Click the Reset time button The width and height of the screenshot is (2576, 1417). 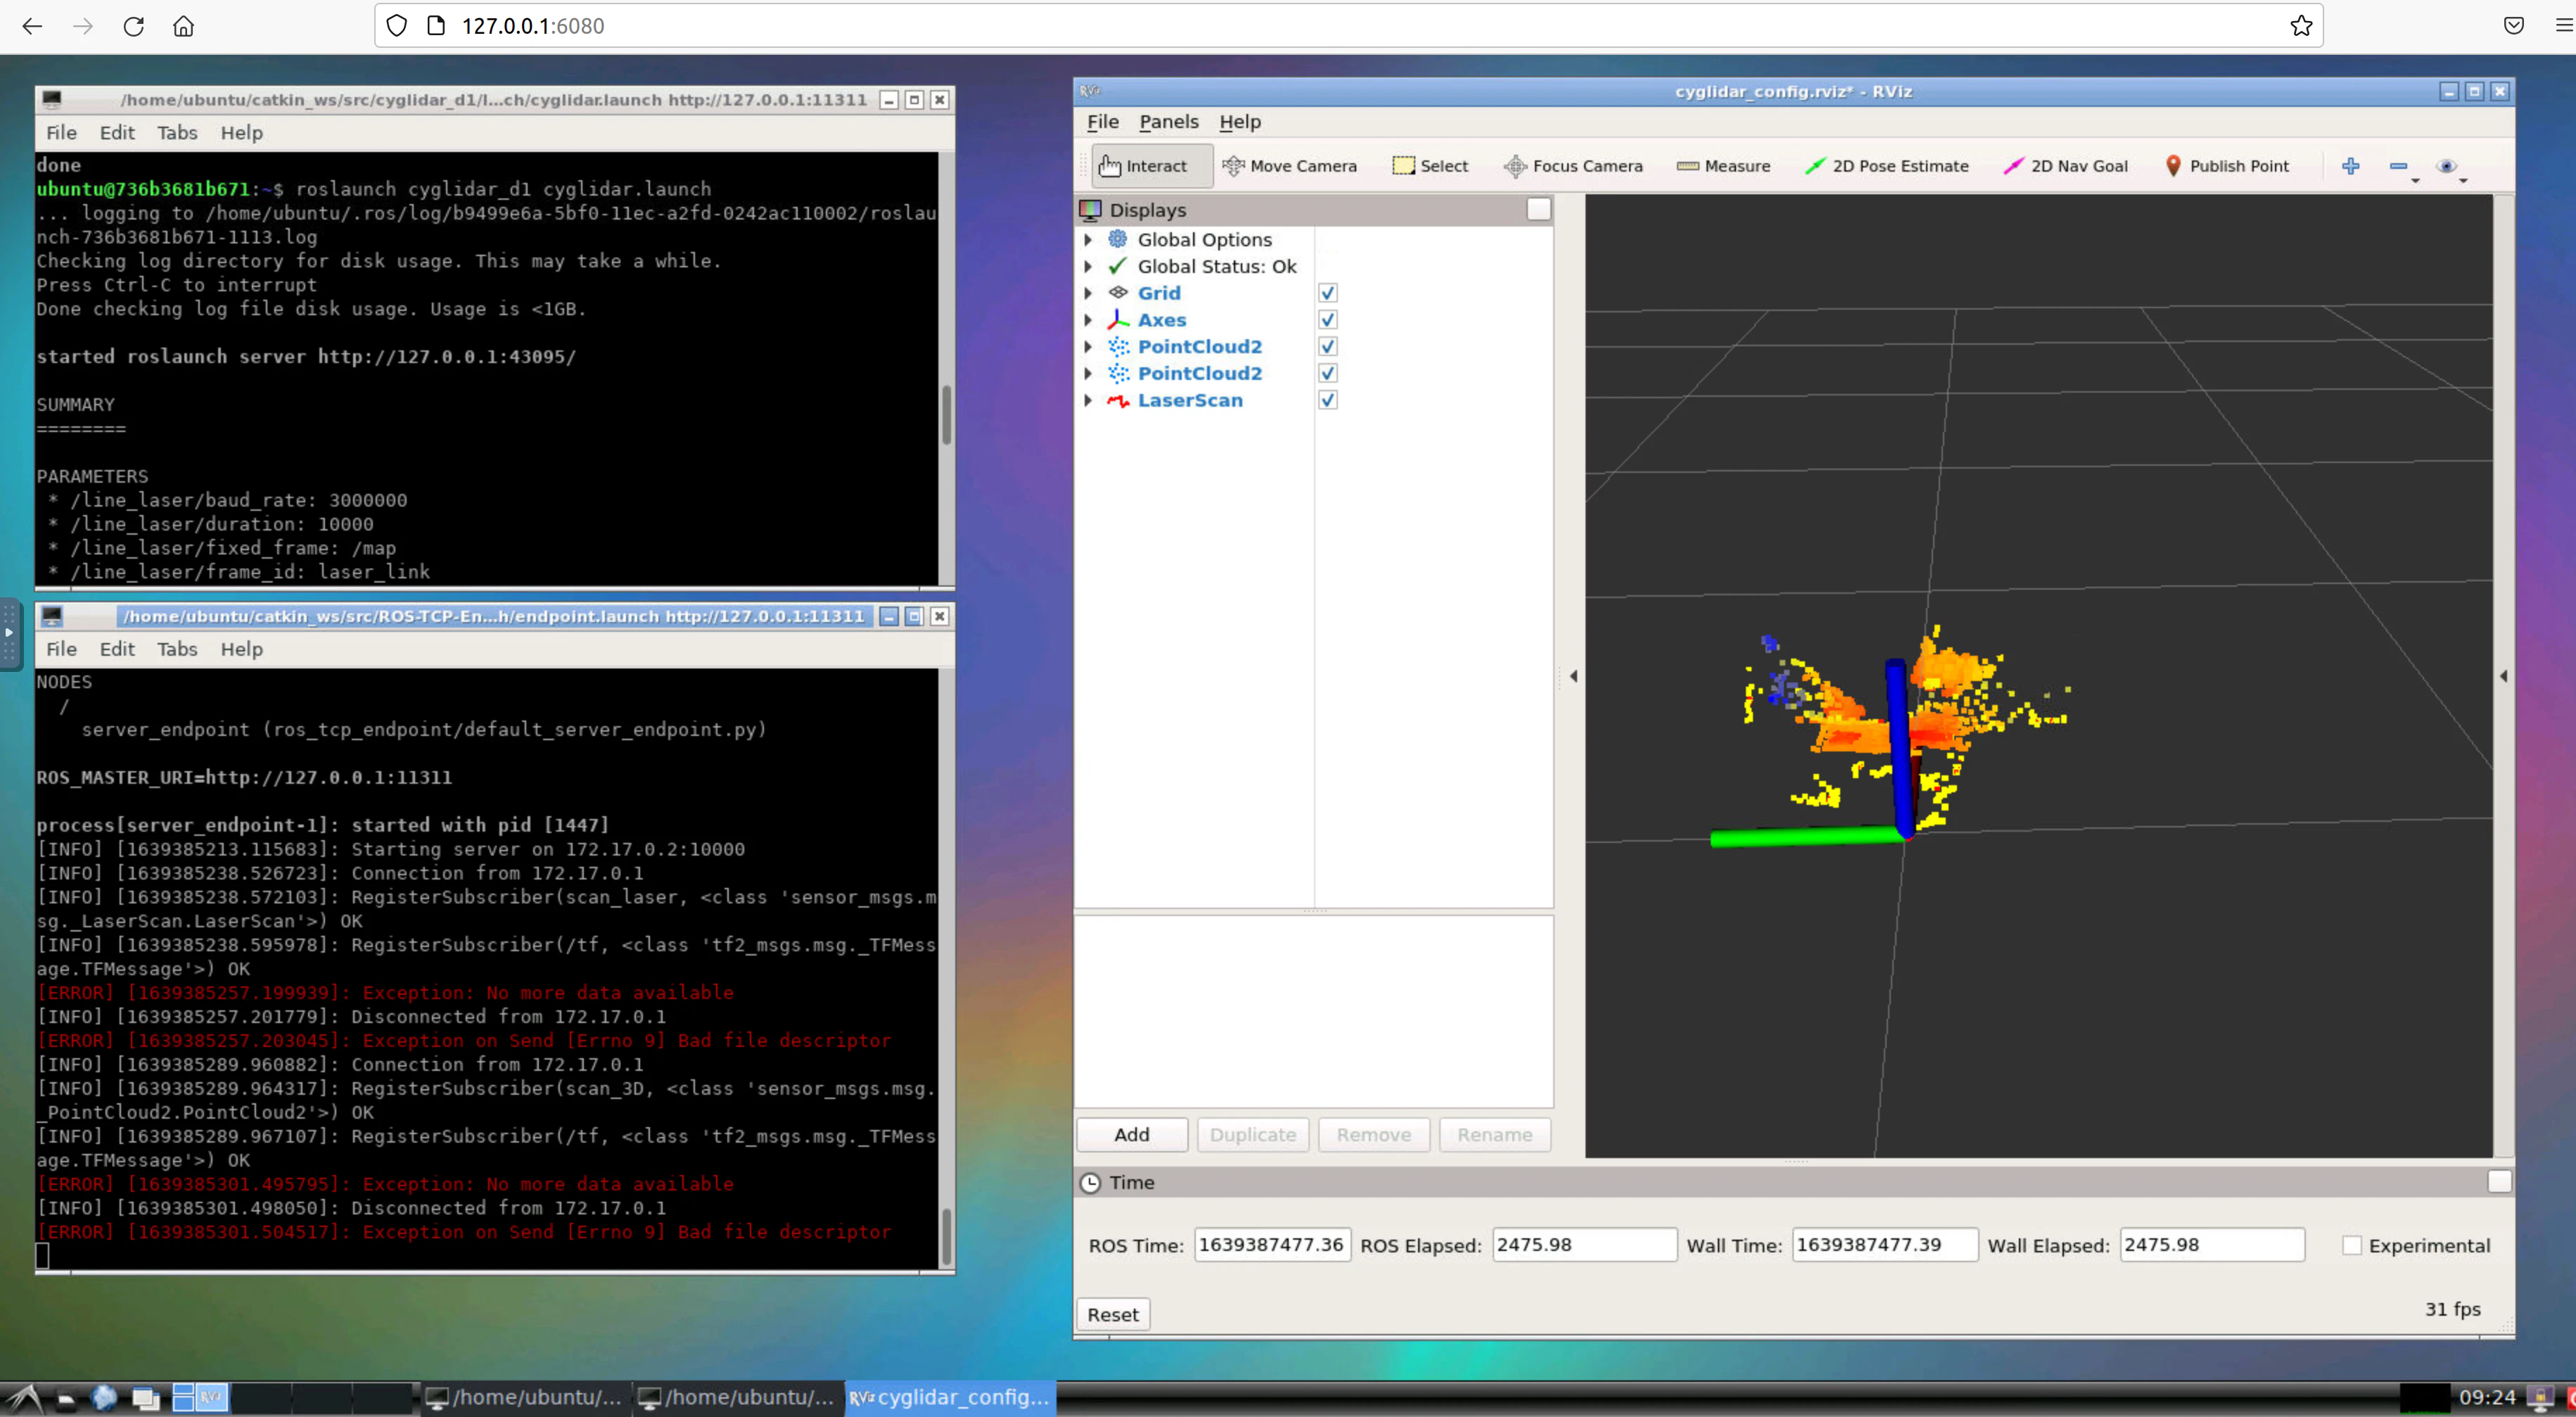pyautogui.click(x=1112, y=1314)
